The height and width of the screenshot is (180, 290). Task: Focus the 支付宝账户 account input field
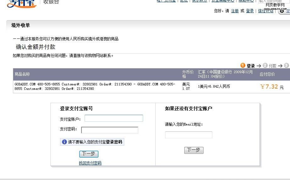point(114,118)
